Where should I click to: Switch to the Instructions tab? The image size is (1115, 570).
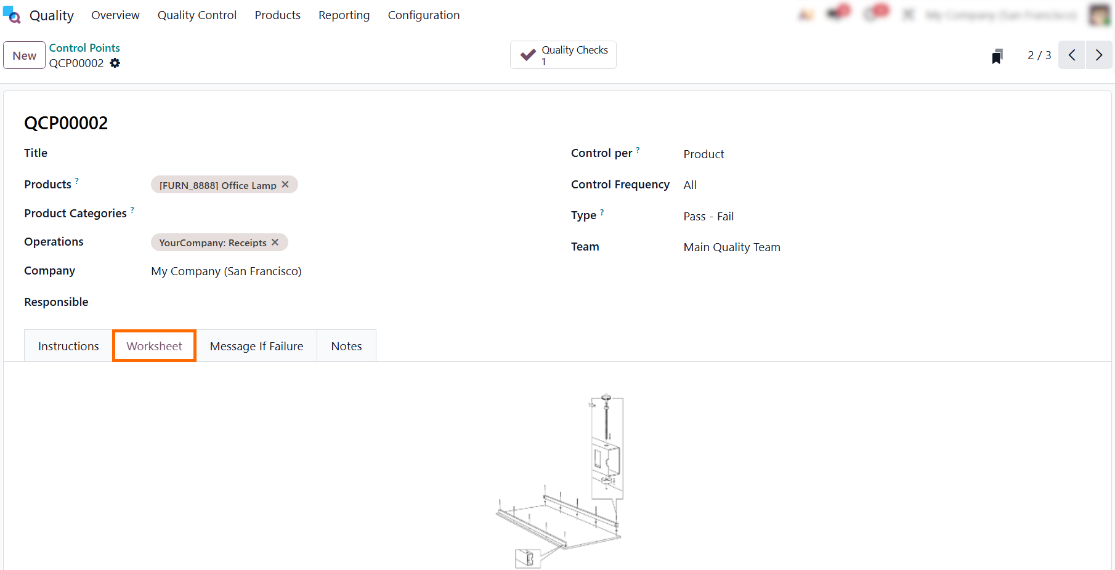[68, 346]
